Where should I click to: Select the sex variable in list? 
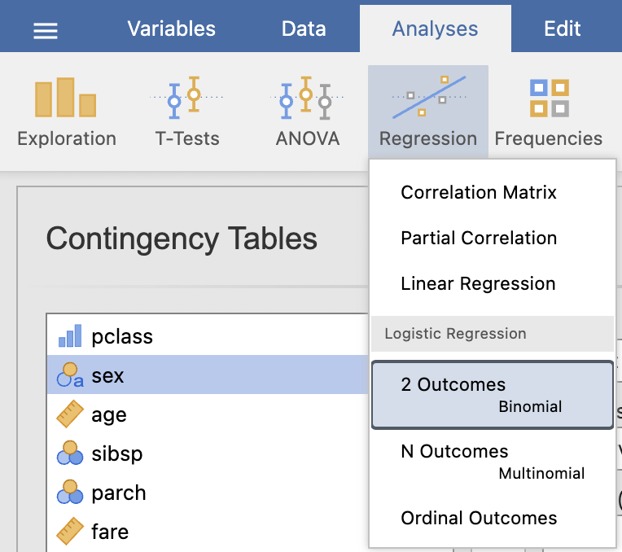(x=107, y=375)
